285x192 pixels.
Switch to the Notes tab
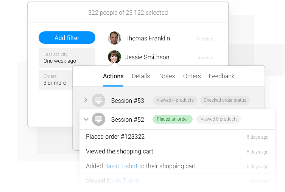167,76
